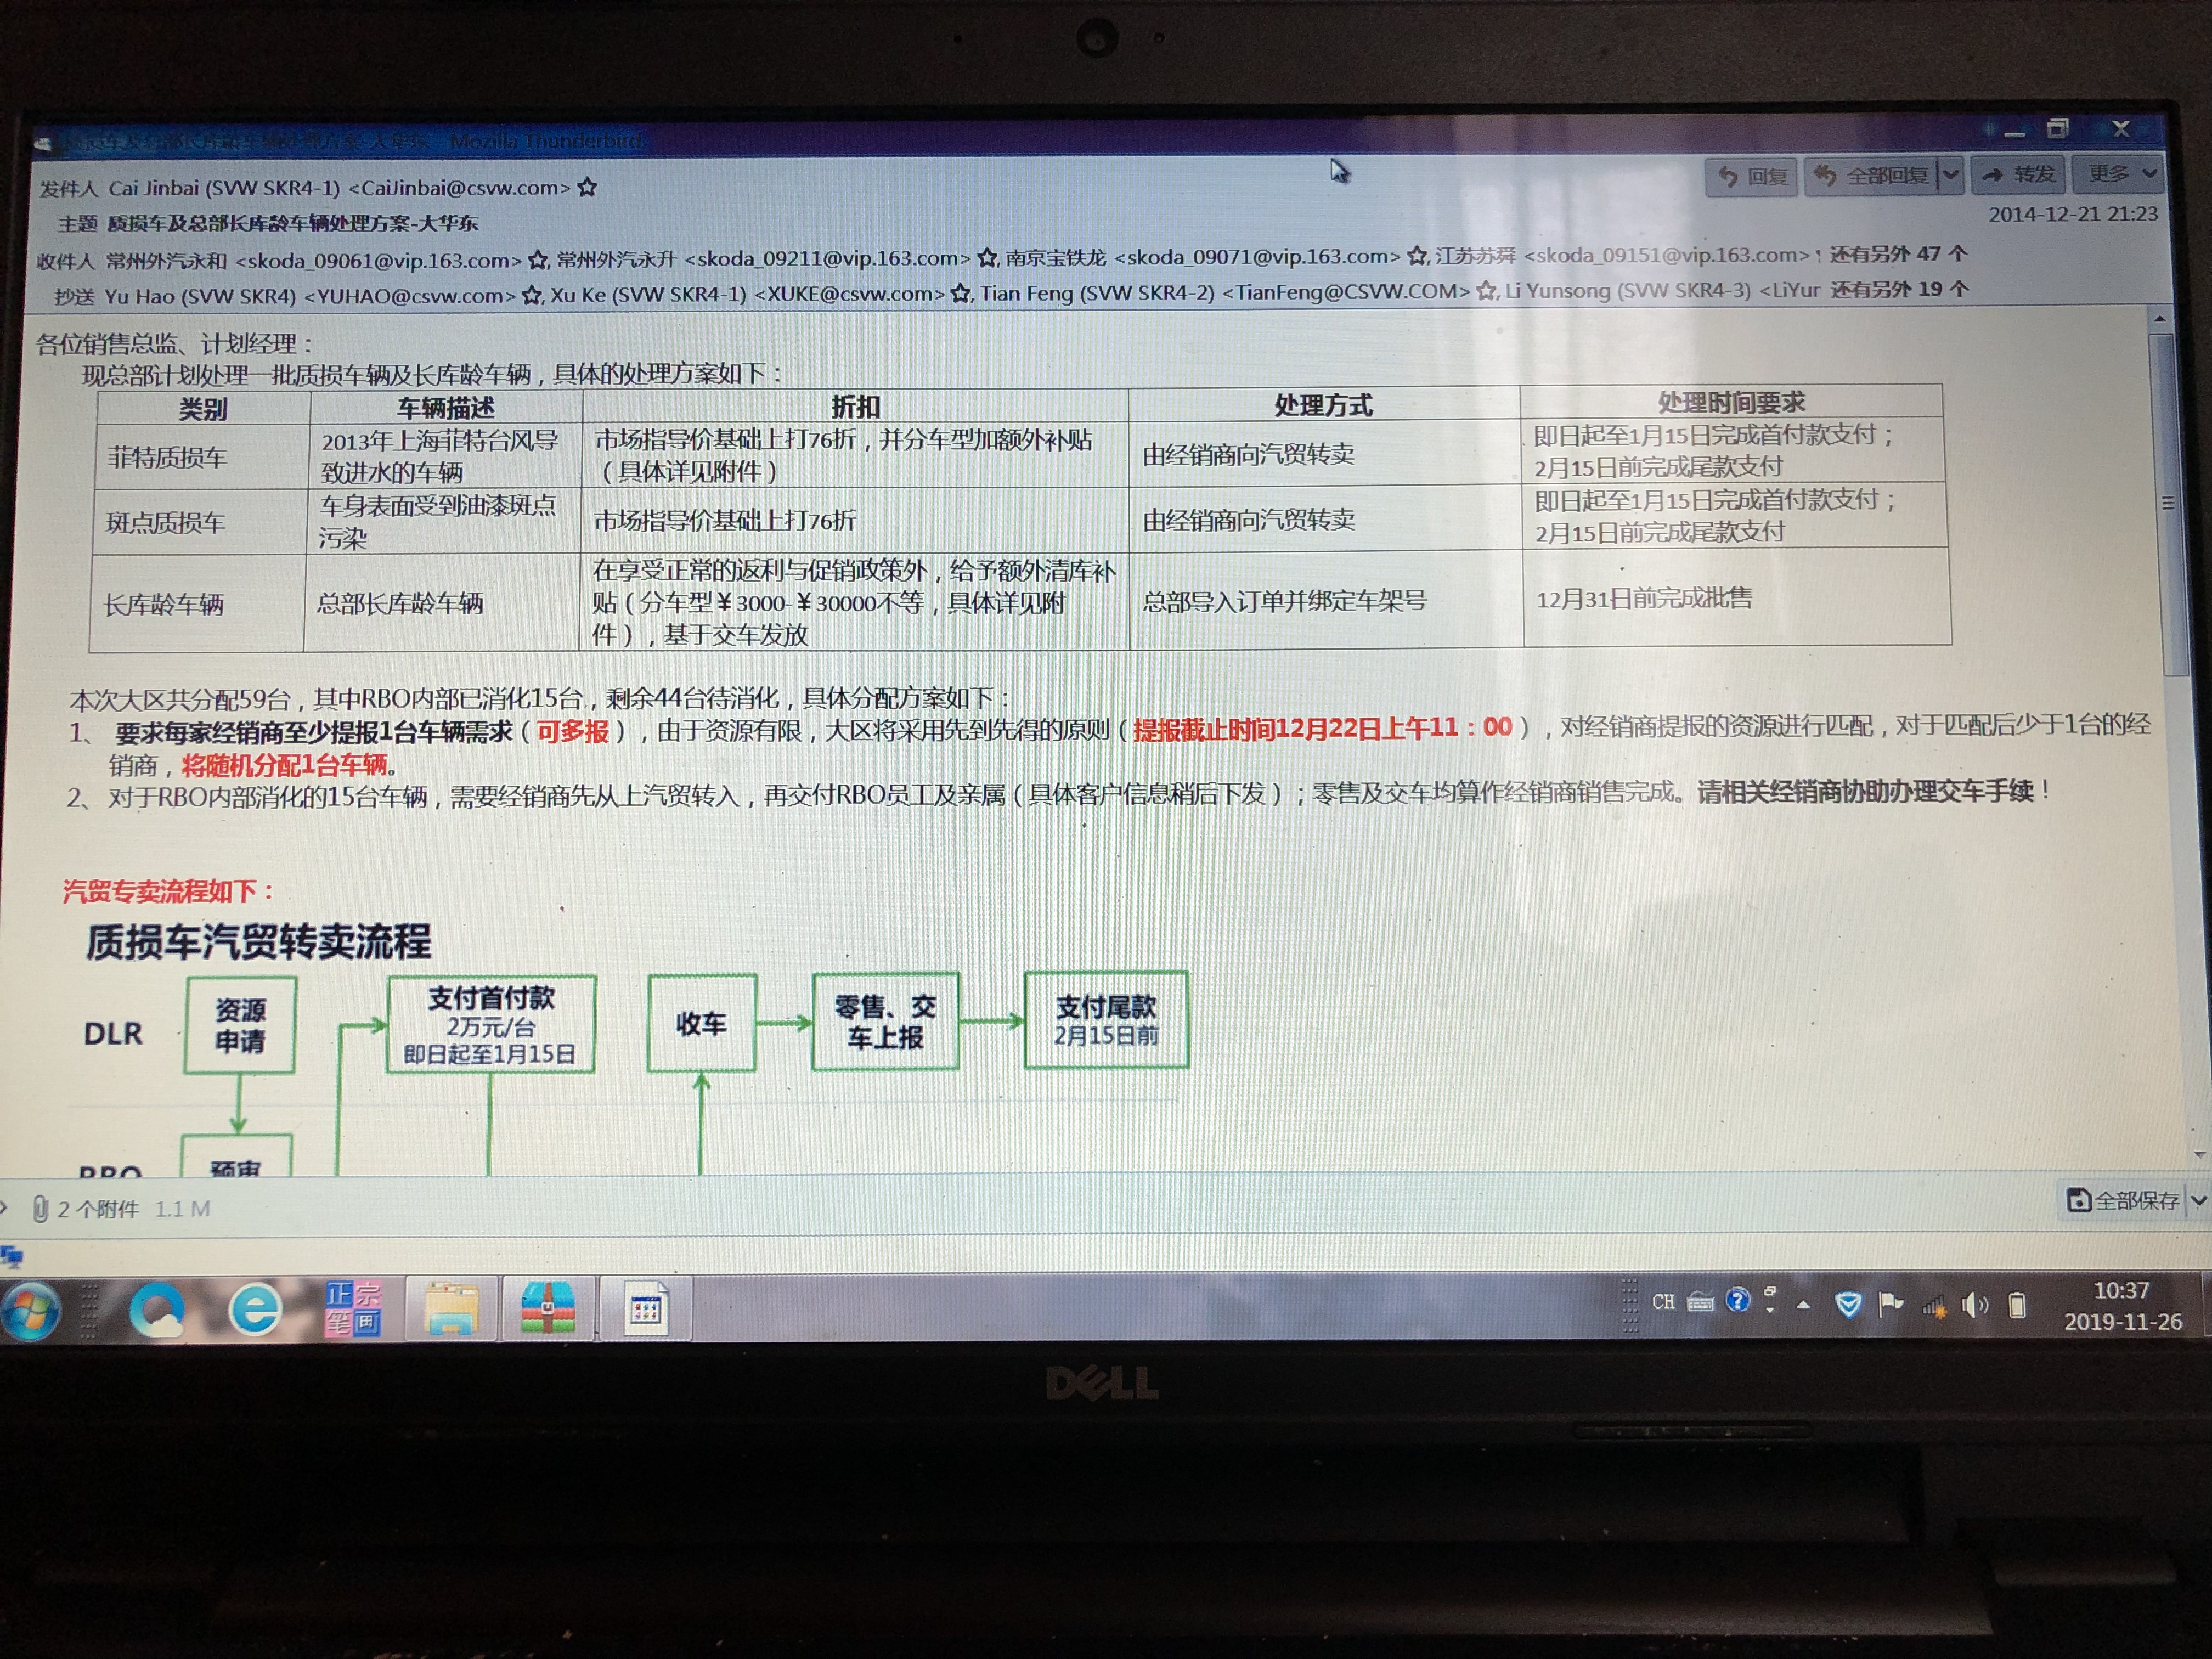Click the CH input language indicator
Screen dimensions: 2212x1659
(x=1663, y=1302)
